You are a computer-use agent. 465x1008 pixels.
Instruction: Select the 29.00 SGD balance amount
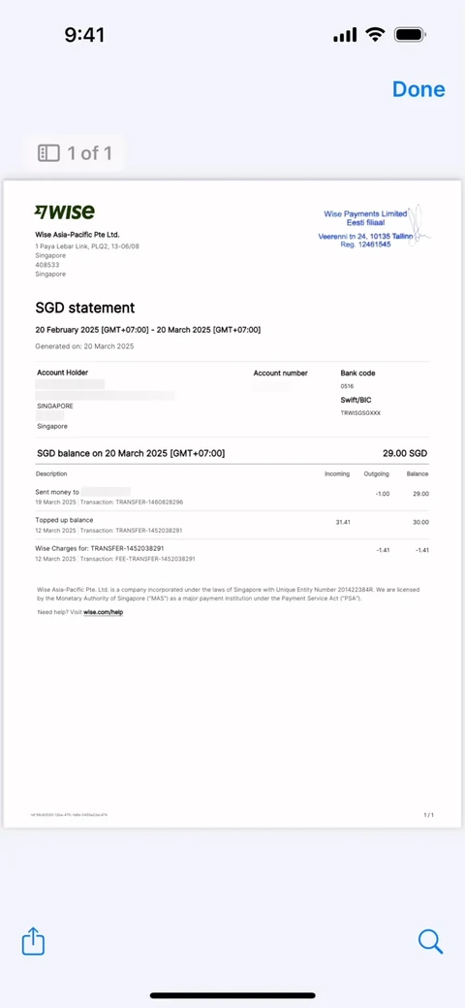[x=405, y=453]
